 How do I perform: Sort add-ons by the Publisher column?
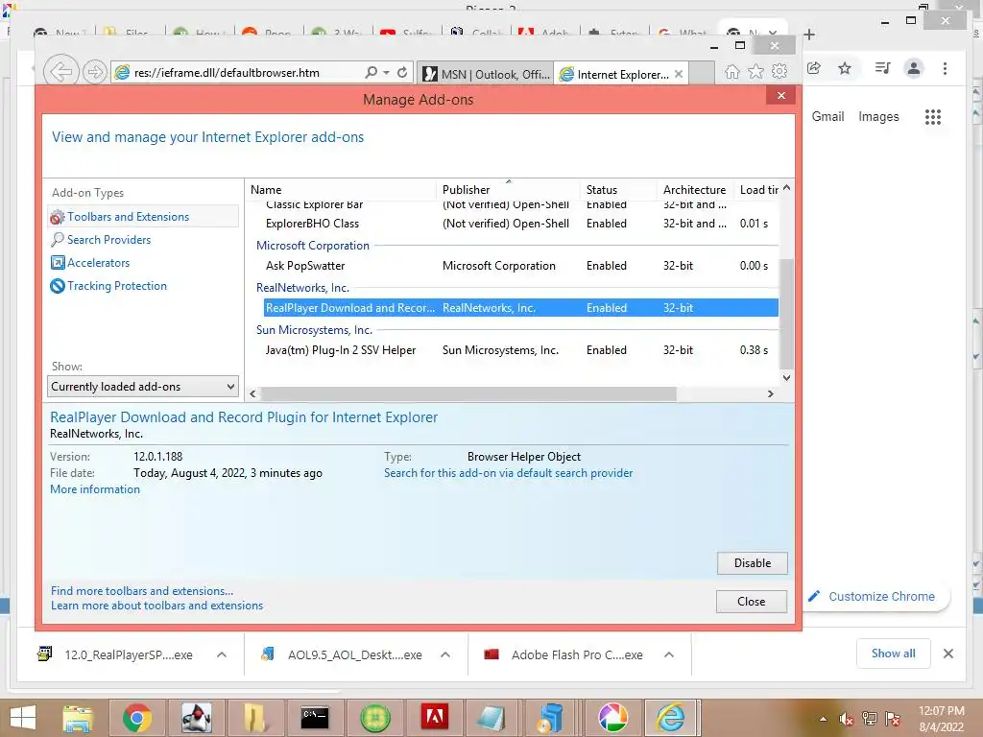[509, 190]
